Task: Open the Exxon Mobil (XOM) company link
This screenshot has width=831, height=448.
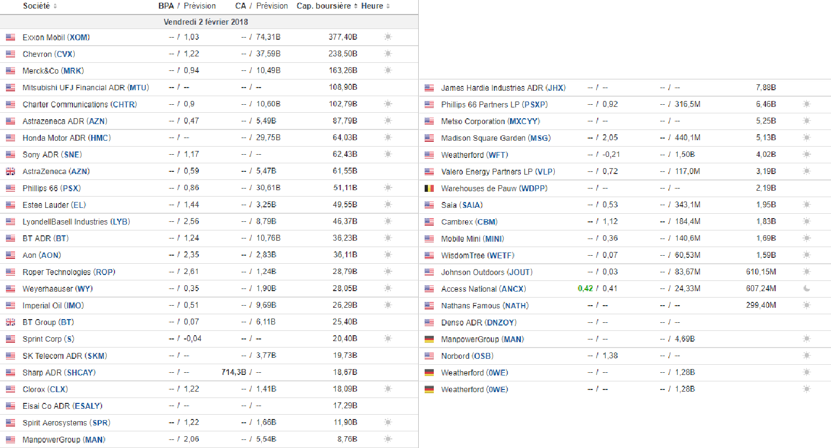Action: [56, 37]
